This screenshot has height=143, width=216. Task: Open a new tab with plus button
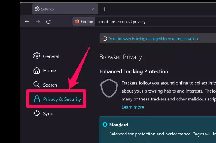click(105, 9)
